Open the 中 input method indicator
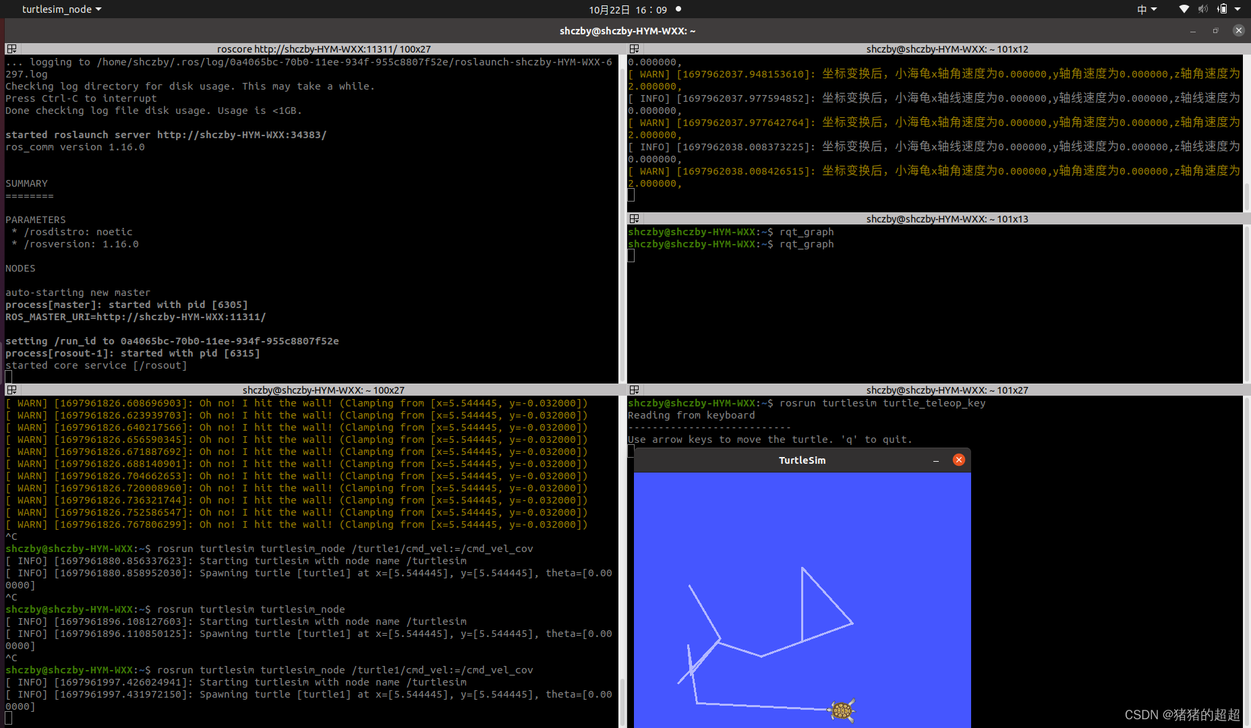1251x728 pixels. pyautogui.click(x=1146, y=9)
